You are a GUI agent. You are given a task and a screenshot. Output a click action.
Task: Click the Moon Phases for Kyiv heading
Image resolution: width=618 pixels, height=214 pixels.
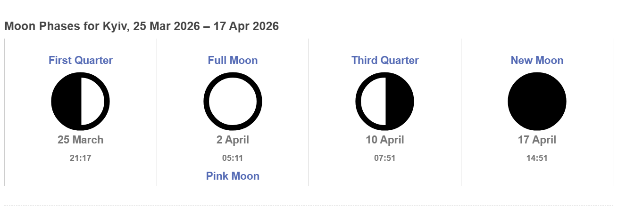[x=142, y=26]
